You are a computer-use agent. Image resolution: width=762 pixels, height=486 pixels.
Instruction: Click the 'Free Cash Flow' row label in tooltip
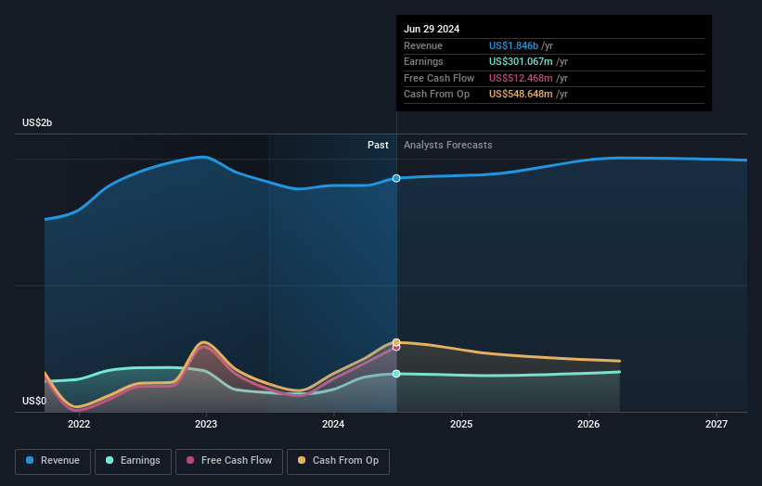click(439, 78)
